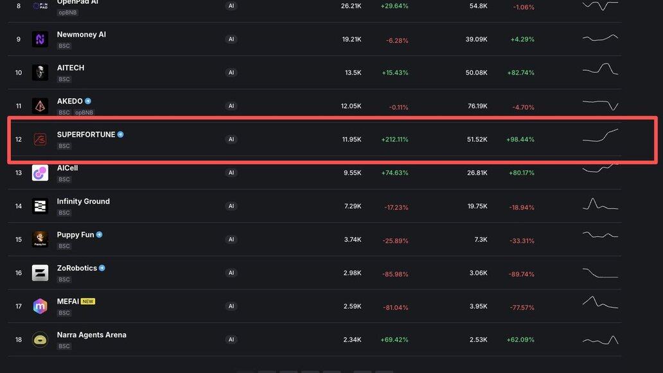Click the verified badge beside SUPERFORTUNE

coord(121,135)
